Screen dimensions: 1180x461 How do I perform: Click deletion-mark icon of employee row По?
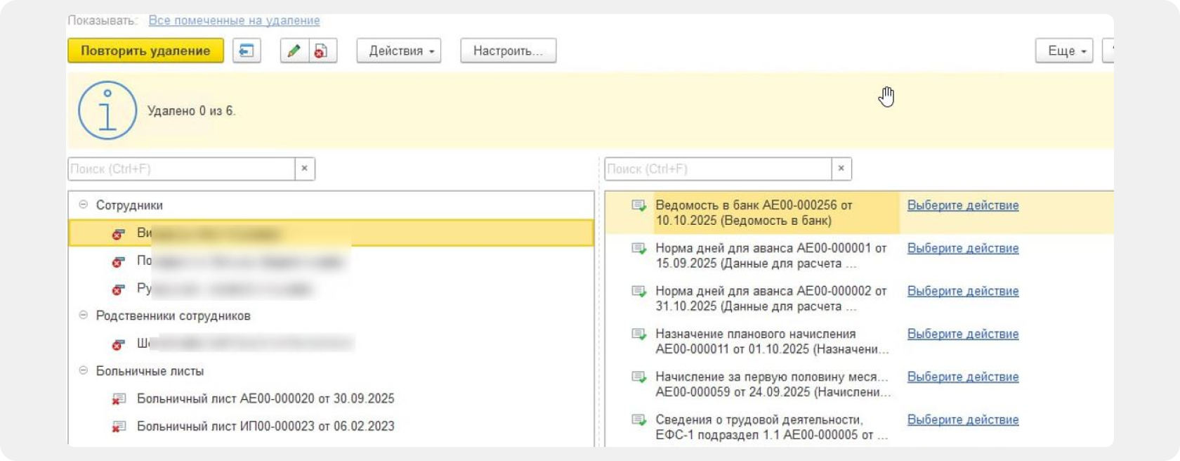pos(118,261)
